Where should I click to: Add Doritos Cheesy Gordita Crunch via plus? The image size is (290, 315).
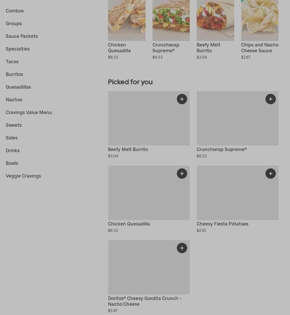(x=182, y=248)
